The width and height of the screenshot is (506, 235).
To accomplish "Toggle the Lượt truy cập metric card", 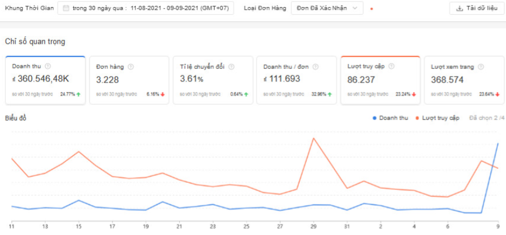I will [380, 80].
